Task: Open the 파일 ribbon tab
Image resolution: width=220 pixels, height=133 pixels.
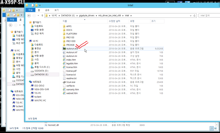Action: [x=30, y=10]
